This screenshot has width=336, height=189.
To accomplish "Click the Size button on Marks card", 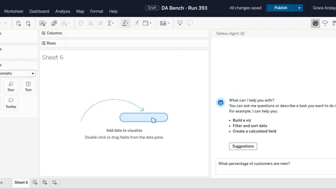I will point(10,86).
